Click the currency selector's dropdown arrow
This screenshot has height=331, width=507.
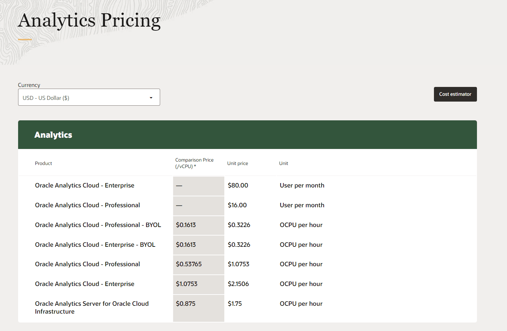coord(151,98)
